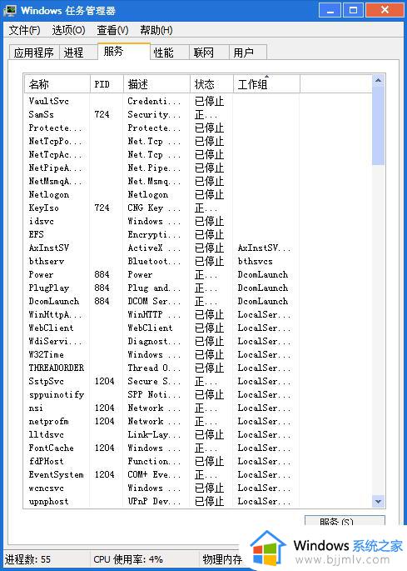This screenshot has width=407, height=571.
Task: Switch to the 进程 tab
Action: (78, 53)
